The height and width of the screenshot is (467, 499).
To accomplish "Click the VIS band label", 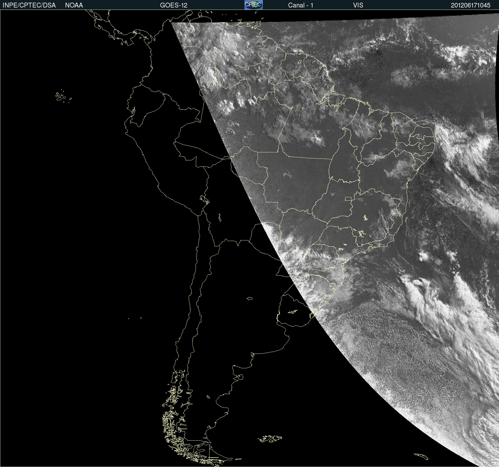I will (358, 5).
